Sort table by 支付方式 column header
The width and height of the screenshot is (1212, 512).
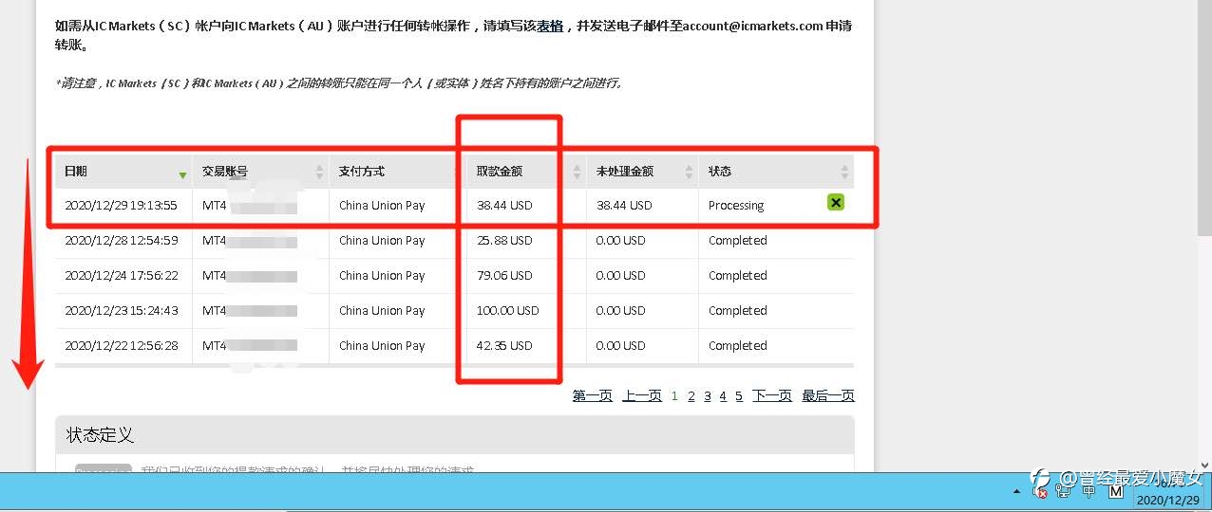397,172
